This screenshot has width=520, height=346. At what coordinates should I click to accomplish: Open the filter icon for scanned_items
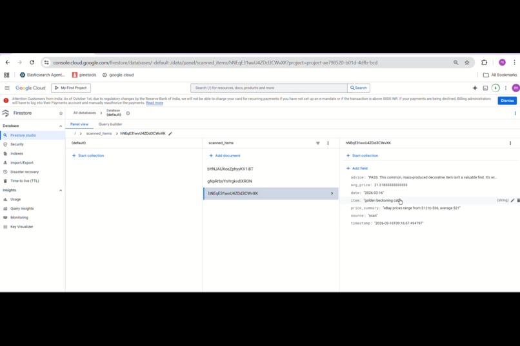pyautogui.click(x=317, y=143)
